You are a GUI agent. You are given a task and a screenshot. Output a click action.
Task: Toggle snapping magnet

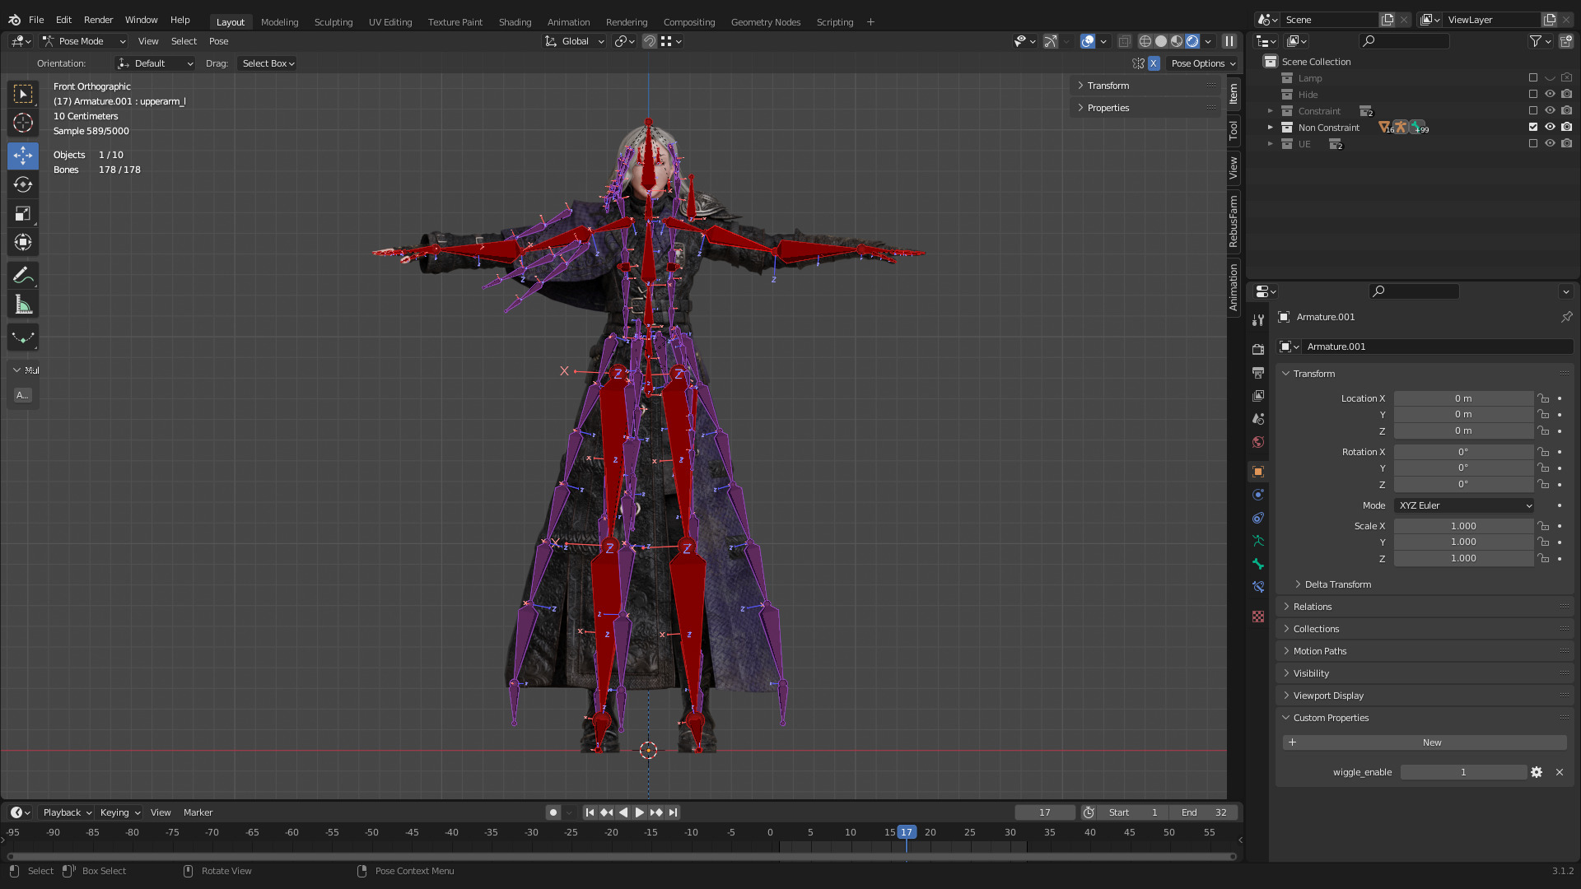pyautogui.click(x=650, y=41)
